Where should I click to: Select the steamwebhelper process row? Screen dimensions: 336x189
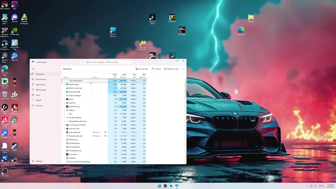pos(104,132)
